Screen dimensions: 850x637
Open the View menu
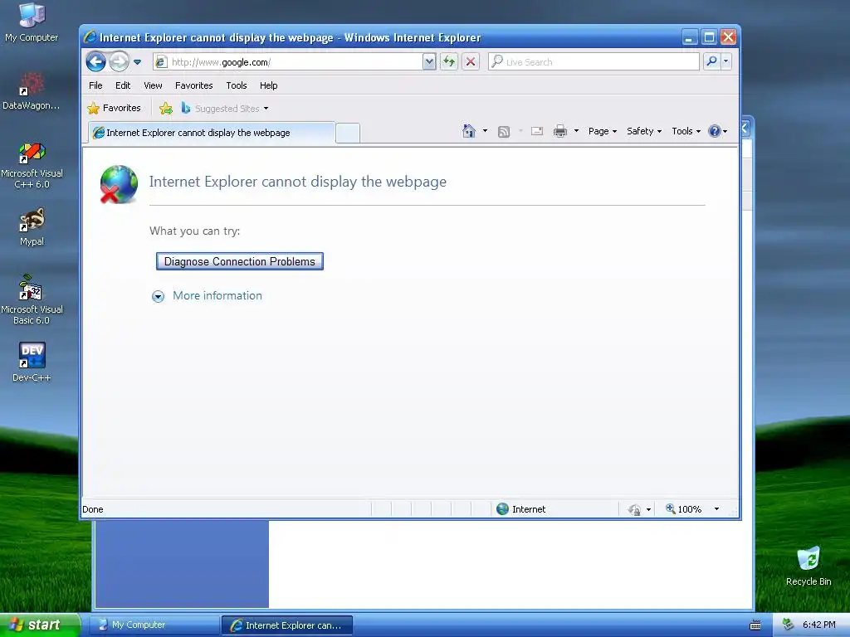(x=153, y=85)
